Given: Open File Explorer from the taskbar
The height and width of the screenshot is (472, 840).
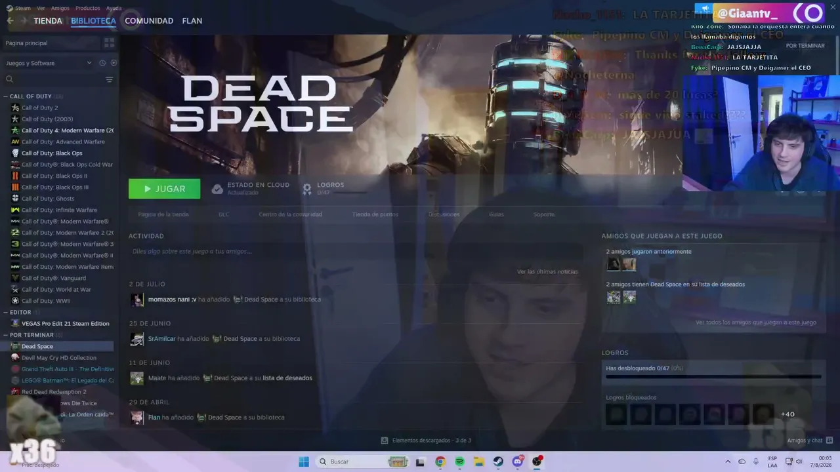Looking at the screenshot, I should 479,462.
